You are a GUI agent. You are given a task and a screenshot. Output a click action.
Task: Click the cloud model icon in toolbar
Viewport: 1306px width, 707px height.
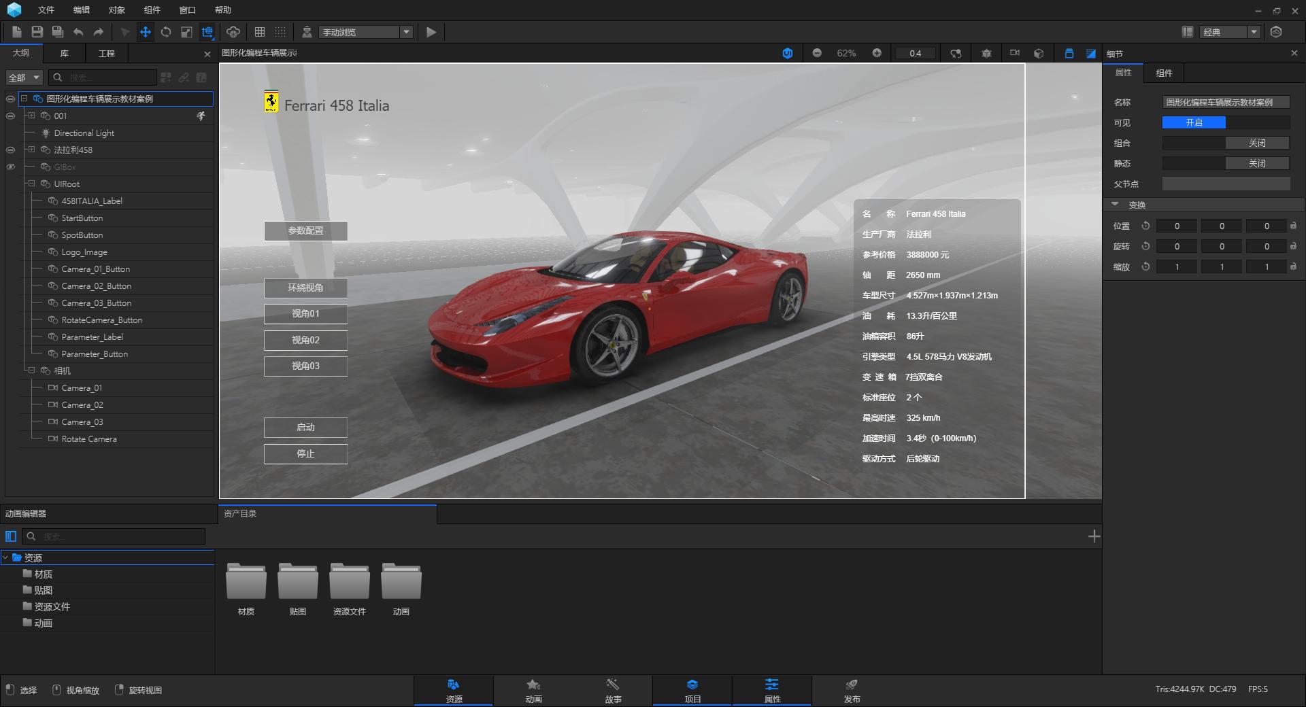[x=233, y=32]
